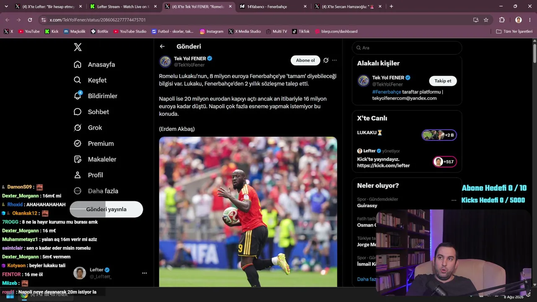Open the Extensions puzzle icon
This screenshot has height=302, width=537.
(x=502, y=20)
